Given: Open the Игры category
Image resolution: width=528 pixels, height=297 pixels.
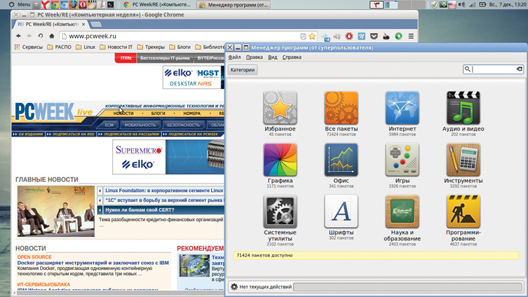Looking at the screenshot, I should (402, 160).
